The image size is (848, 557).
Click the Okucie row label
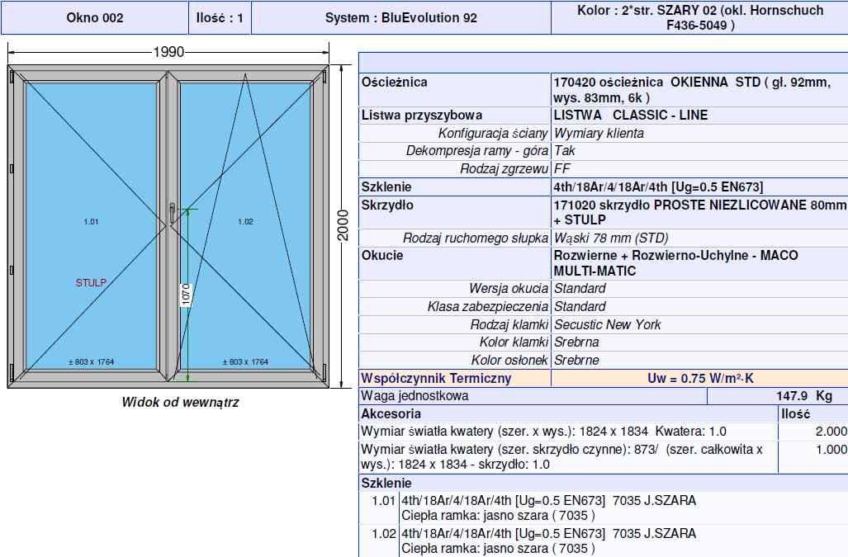382,255
